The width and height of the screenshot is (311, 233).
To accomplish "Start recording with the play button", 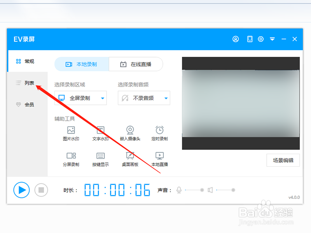I will coord(22,190).
